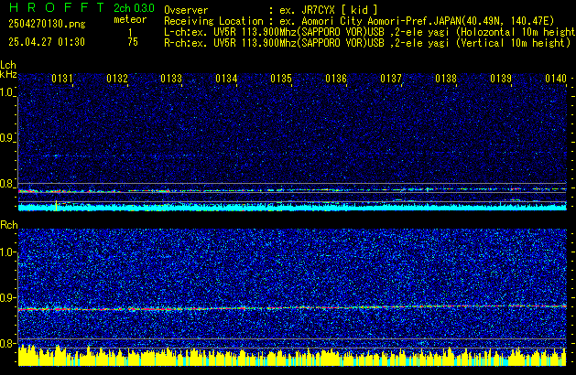Click the 0134 time marker

pyautogui.click(x=227, y=79)
